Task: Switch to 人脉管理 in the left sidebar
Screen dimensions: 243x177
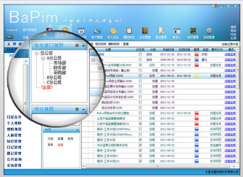Action: [14, 135]
